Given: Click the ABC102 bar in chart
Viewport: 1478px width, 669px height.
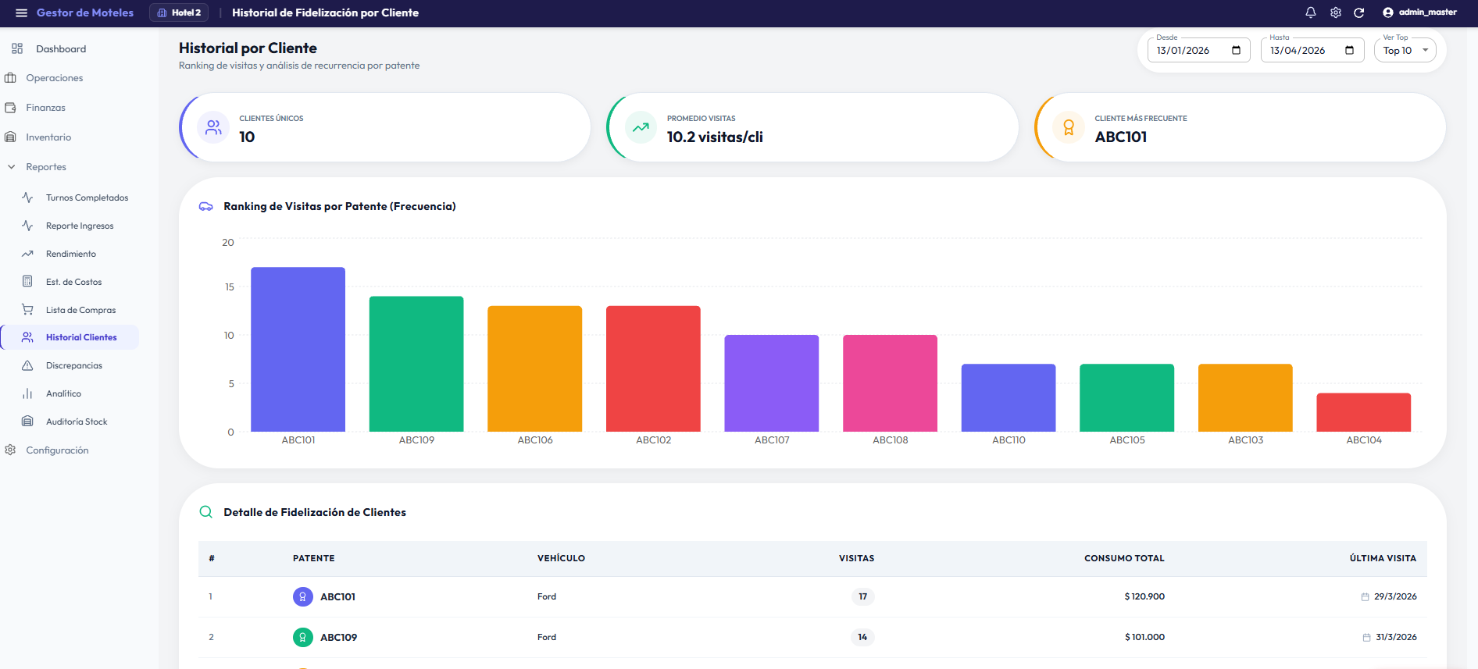Looking at the screenshot, I should pyautogui.click(x=653, y=368).
